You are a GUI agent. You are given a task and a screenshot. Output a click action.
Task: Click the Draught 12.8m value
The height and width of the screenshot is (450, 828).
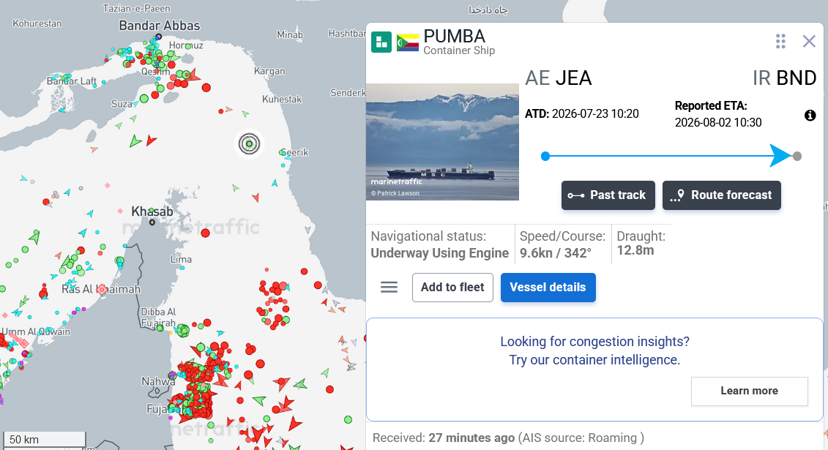pos(635,250)
